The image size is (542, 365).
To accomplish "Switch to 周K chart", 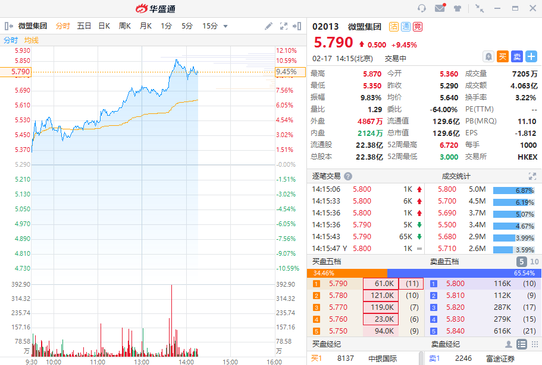I will tap(125, 26).
